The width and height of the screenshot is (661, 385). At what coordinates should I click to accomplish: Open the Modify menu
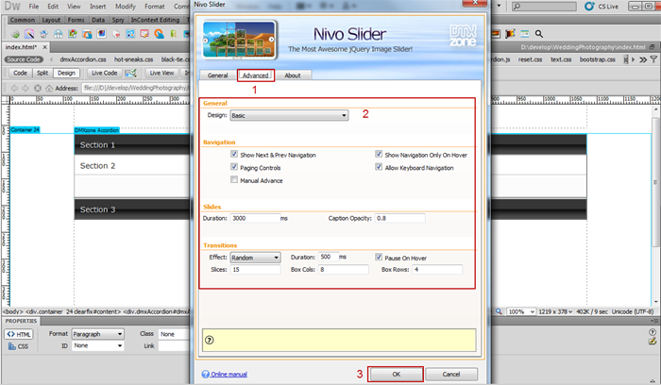pyautogui.click(x=126, y=7)
